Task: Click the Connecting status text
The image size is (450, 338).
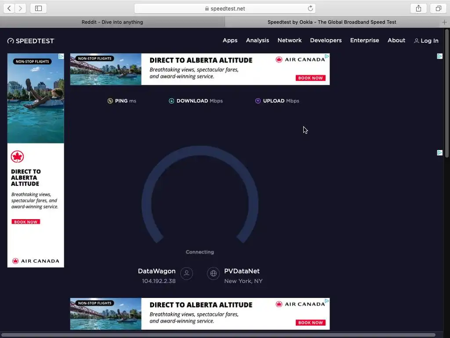Action: [200, 252]
